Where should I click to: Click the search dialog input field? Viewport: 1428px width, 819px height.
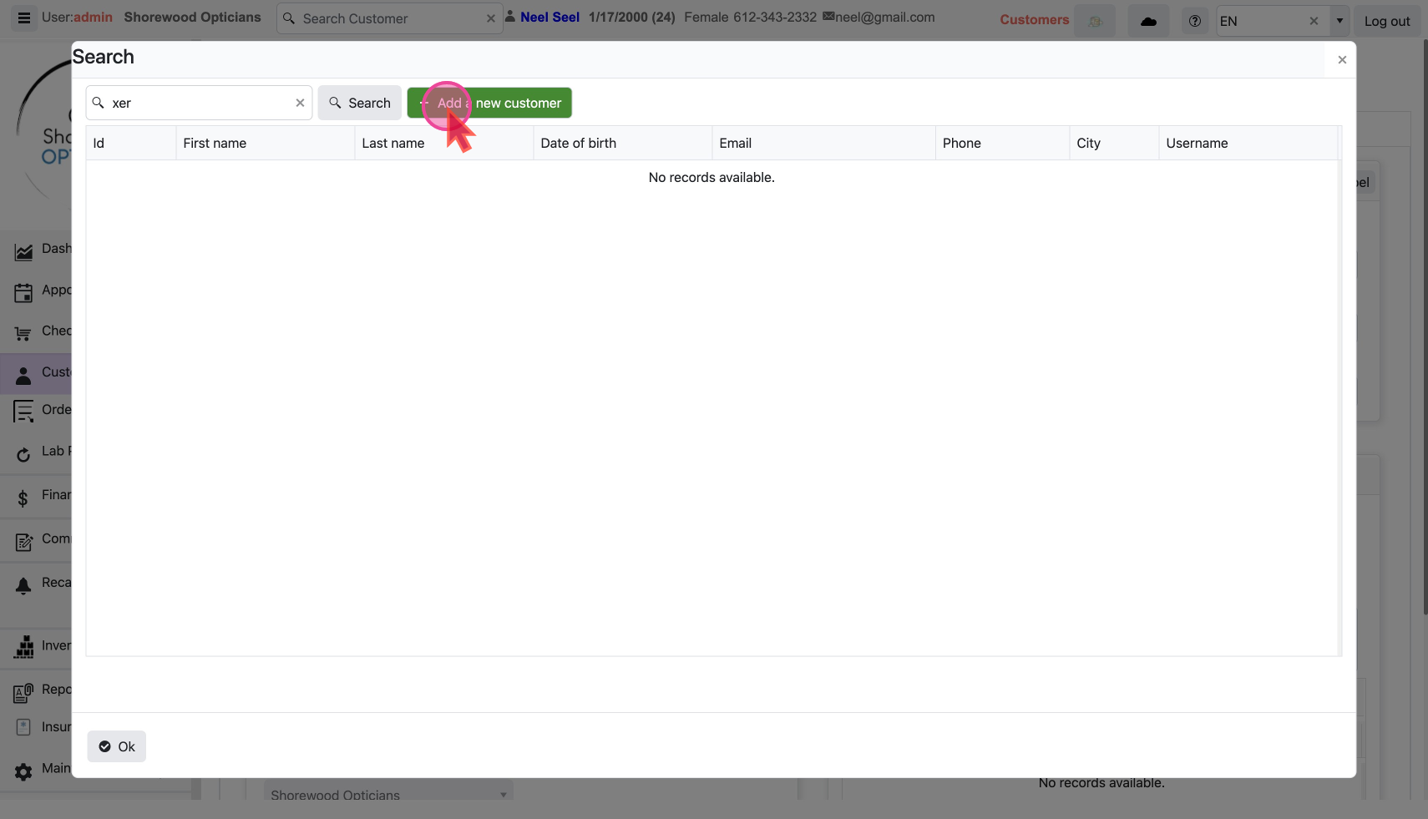(200, 103)
